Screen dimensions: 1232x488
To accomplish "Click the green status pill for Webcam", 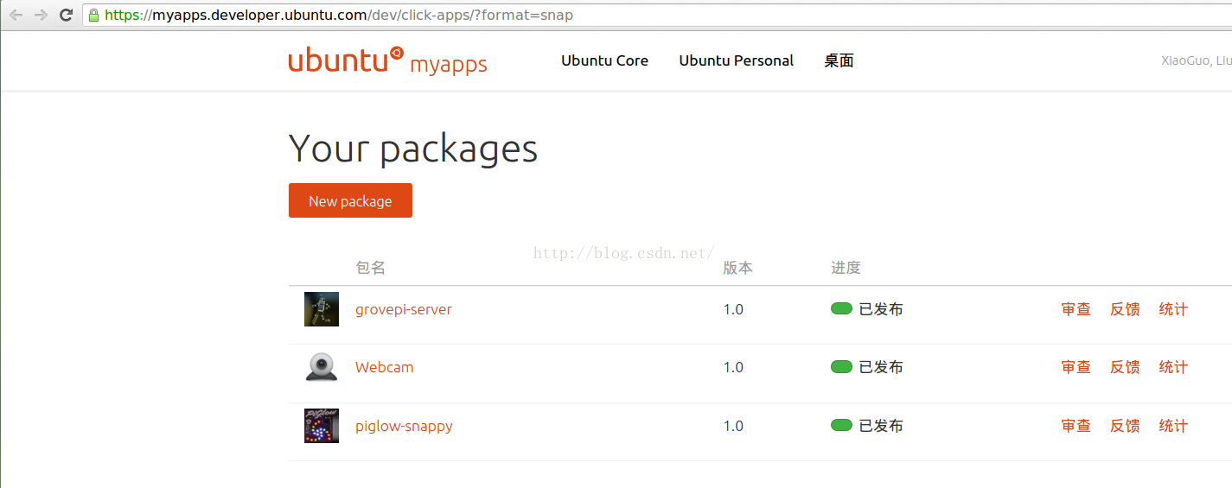I will (x=841, y=366).
